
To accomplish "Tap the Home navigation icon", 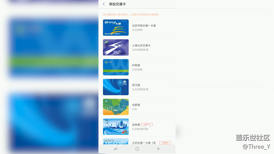I will click(x=137, y=149).
